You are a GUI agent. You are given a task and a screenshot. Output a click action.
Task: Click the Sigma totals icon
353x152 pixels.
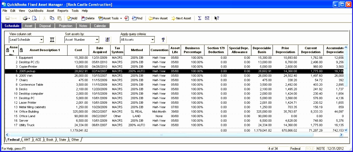pyautogui.click(x=200, y=18)
